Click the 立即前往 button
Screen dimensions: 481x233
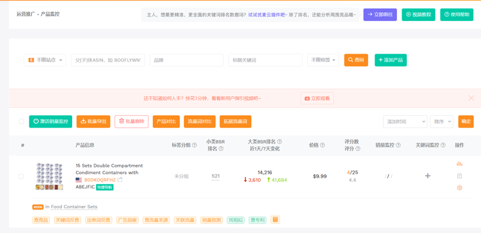380,14
